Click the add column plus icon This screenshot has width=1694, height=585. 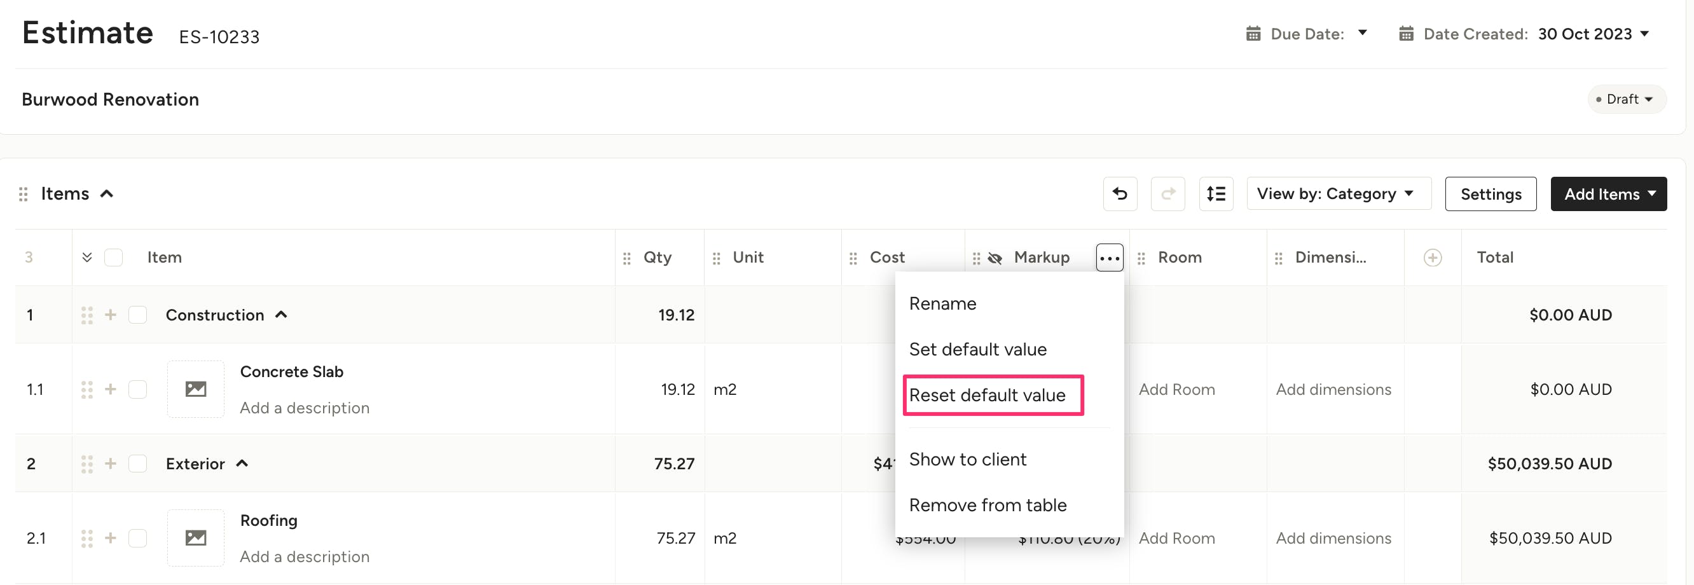1432,258
